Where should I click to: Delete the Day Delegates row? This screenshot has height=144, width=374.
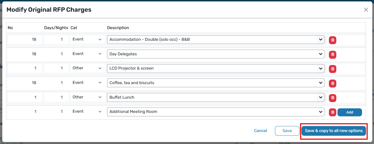tap(332, 54)
